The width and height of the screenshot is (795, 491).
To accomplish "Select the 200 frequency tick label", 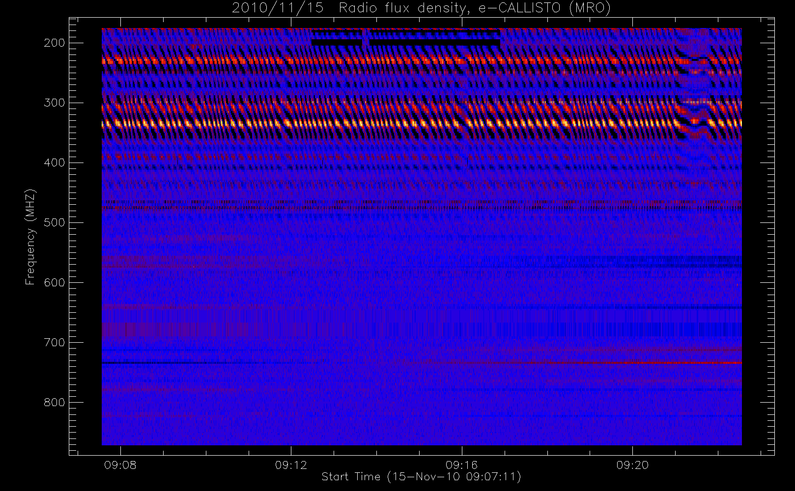I will pos(55,43).
